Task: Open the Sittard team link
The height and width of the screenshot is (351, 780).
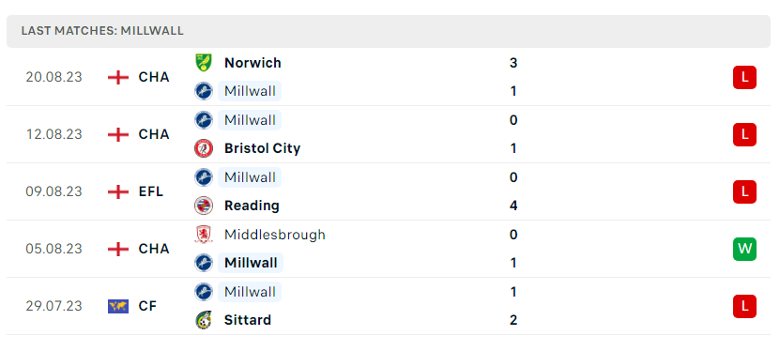Action: pyautogui.click(x=248, y=320)
